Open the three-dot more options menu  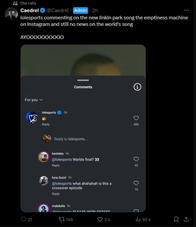(x=186, y=10)
